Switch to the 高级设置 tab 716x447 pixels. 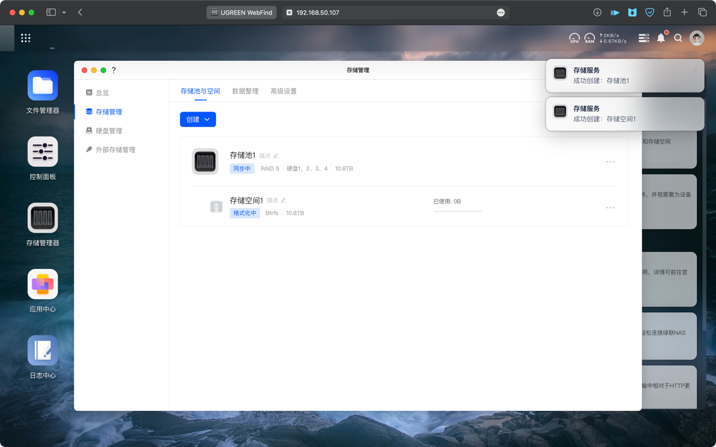coord(284,91)
